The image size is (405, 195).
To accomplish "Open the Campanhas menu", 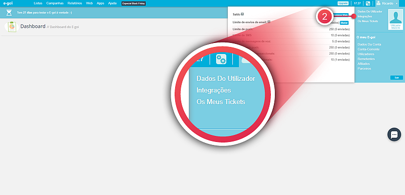I will click(55, 4).
